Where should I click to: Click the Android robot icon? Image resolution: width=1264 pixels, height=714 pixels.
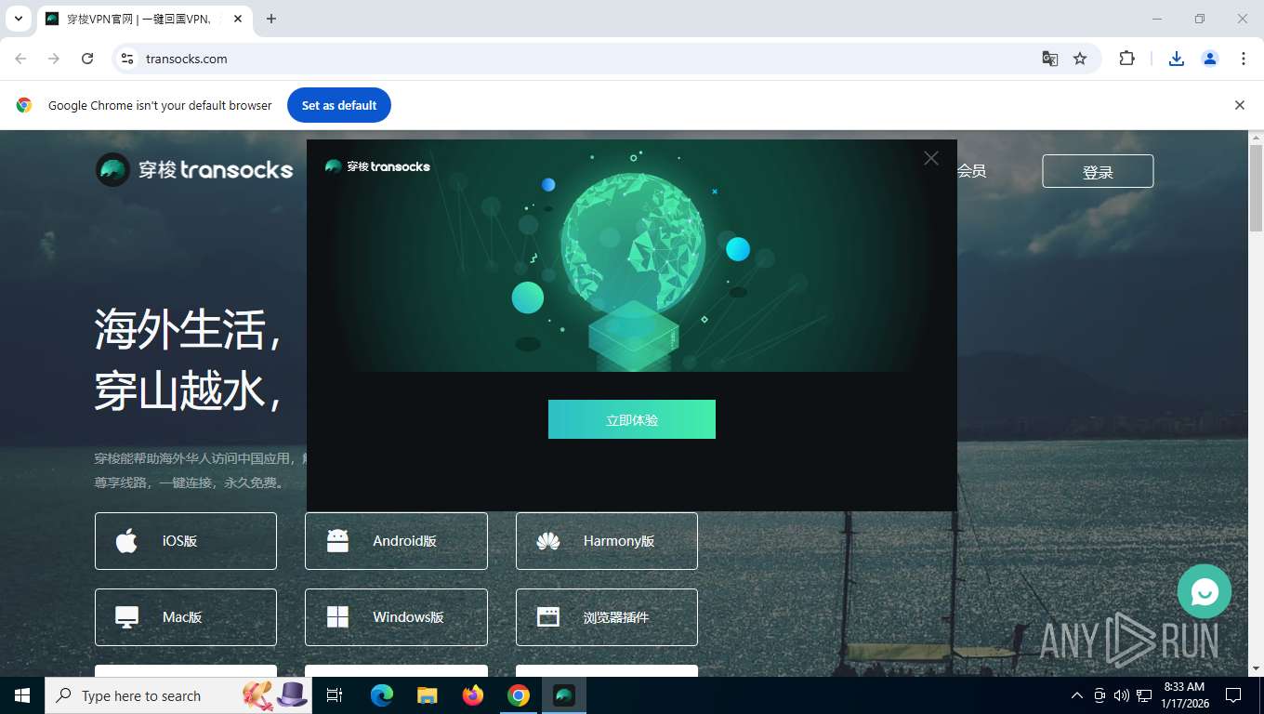coord(337,541)
